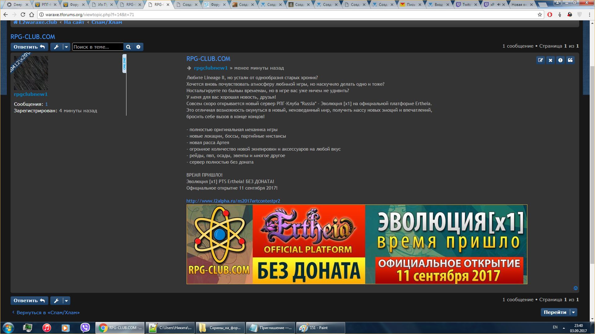Click the EN language indicator
Viewport: 595px width, 334px height.
[555, 327]
